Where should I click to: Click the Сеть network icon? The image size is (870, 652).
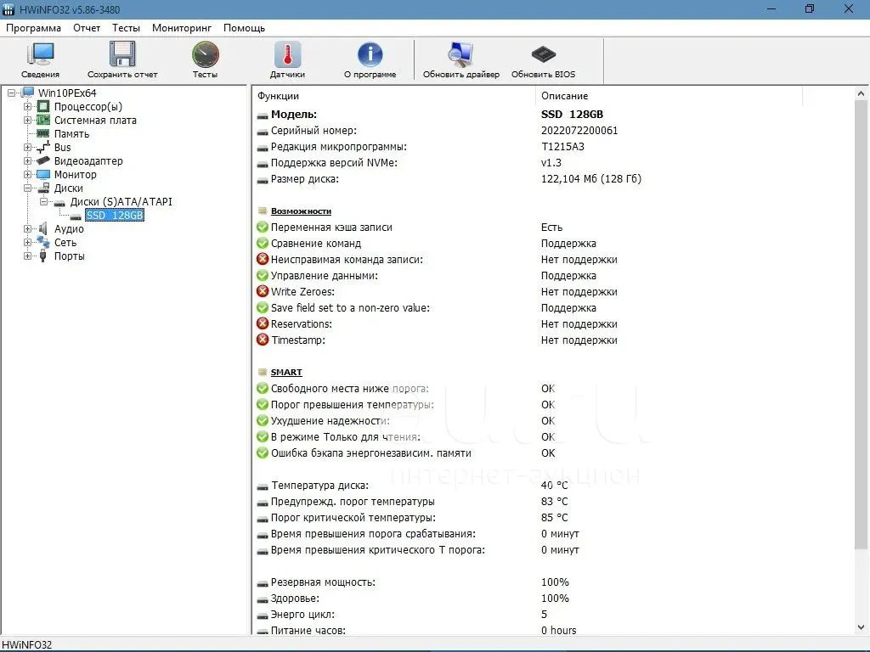[x=43, y=242]
